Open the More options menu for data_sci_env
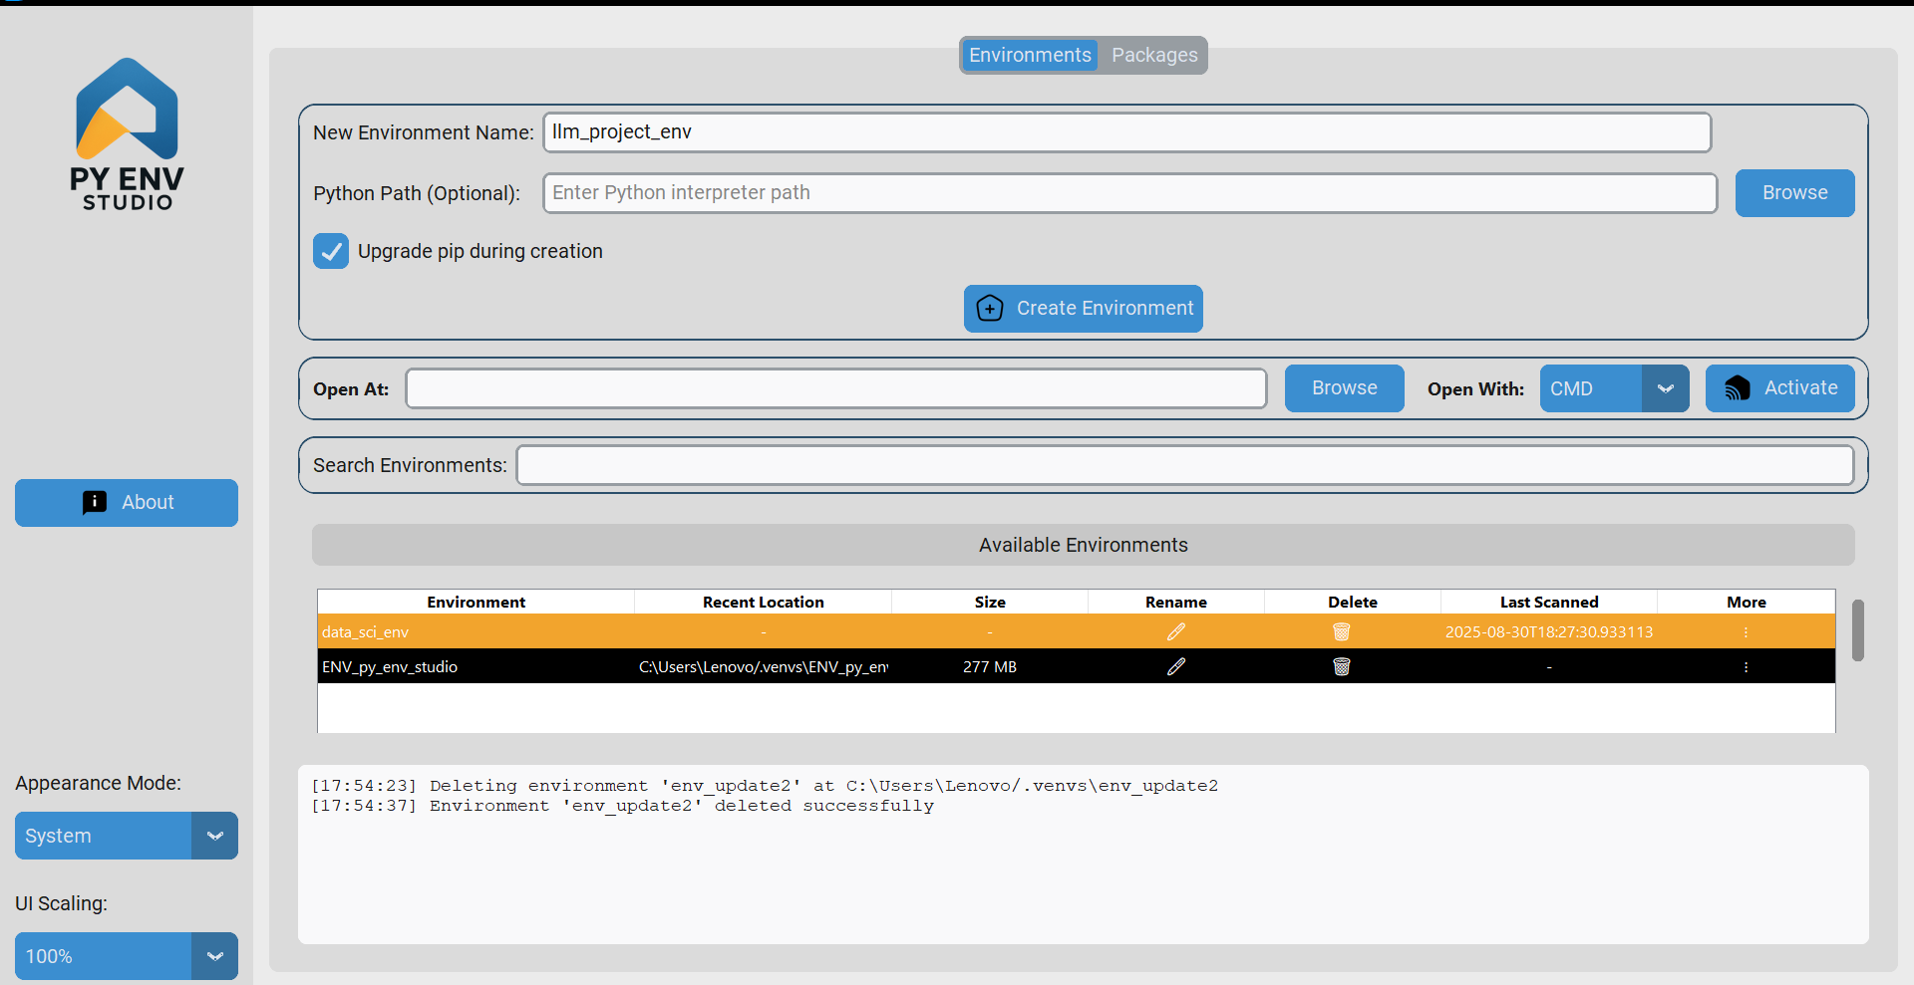This screenshot has width=1914, height=985. (1746, 631)
